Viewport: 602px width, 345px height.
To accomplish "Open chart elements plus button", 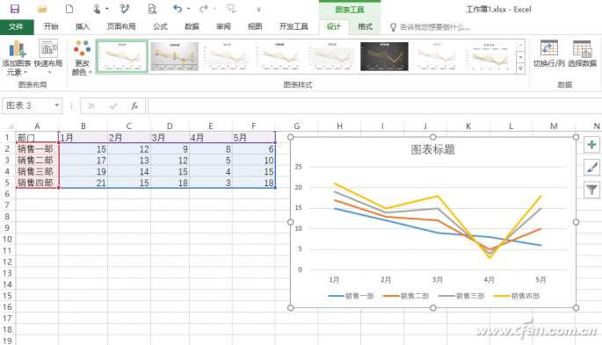I will [x=591, y=145].
